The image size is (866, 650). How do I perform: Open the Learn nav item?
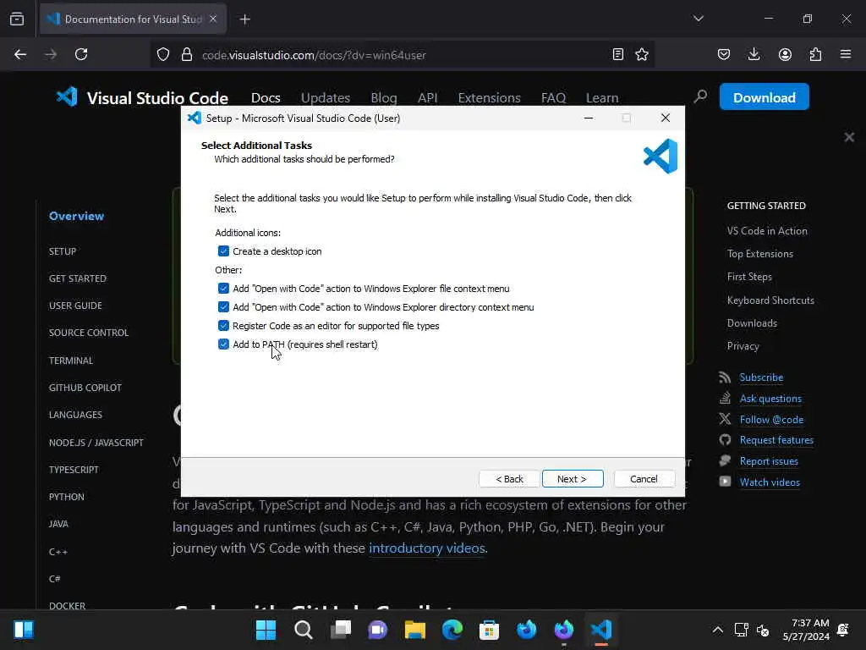coord(602,98)
